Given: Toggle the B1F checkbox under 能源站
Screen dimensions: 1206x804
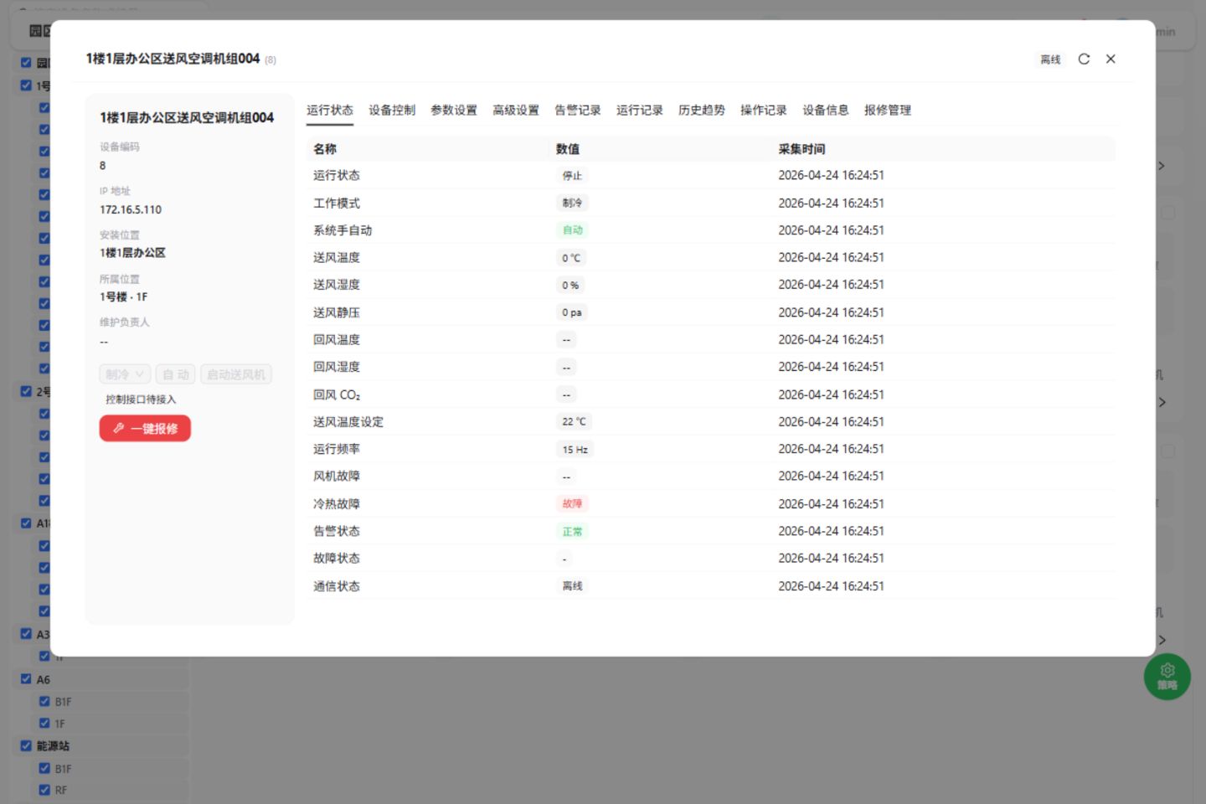Looking at the screenshot, I should (44, 768).
